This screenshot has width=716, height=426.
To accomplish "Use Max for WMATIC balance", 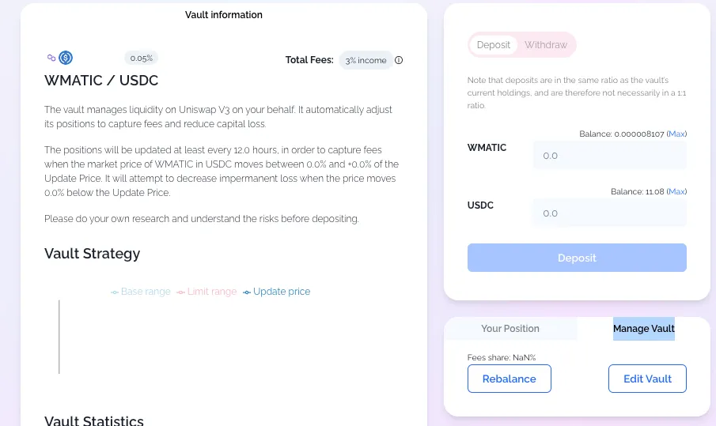I will point(676,134).
